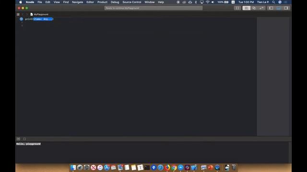
Task: Open the Help menu
Action: pyautogui.click(x=161, y=2)
